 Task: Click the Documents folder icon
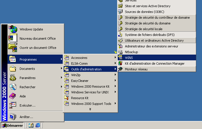[13, 69]
